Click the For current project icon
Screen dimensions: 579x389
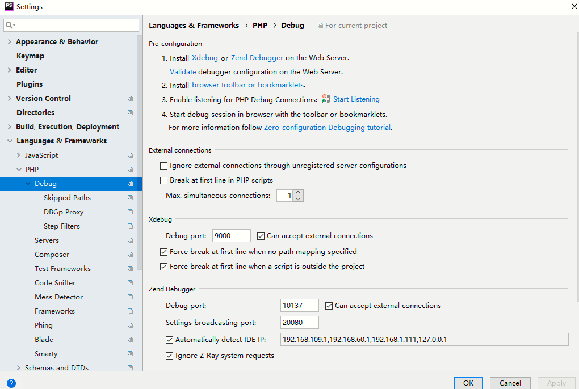(320, 26)
